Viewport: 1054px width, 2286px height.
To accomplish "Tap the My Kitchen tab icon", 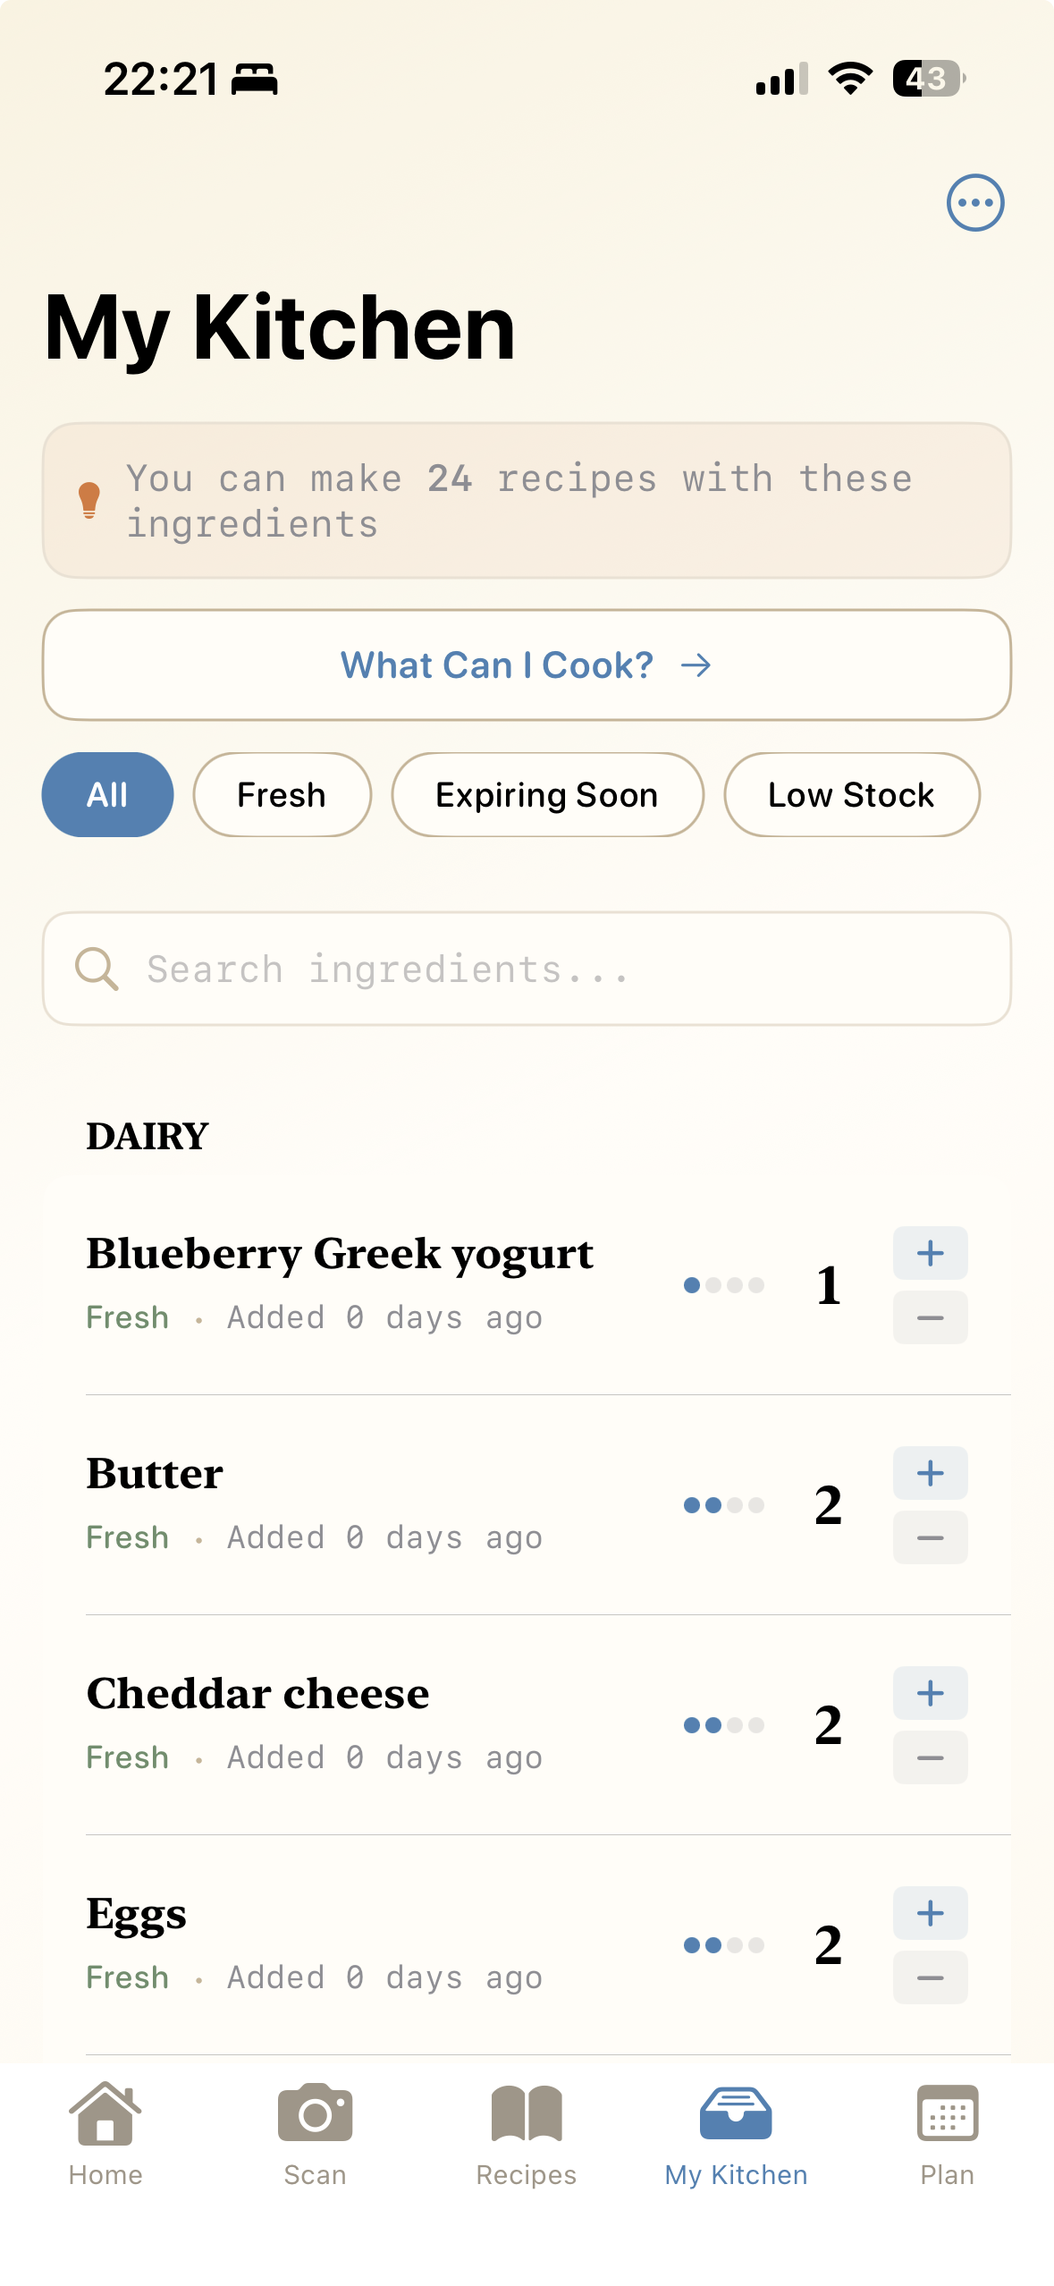I will 736,2114.
